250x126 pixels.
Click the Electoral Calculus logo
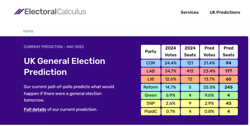tap(50, 12)
